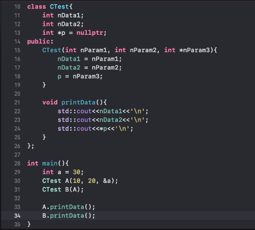The width and height of the screenshot is (255, 230).
Task: Click A.printData call on line 33
Action: coord(68,207)
